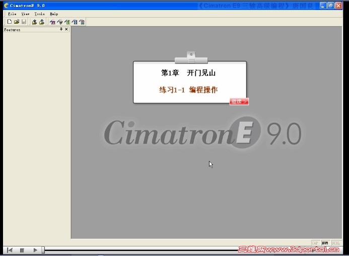Screen dimensions: 349x256
Task: Click the pencil with white funnel-shaped icon
Action: point(60,22)
